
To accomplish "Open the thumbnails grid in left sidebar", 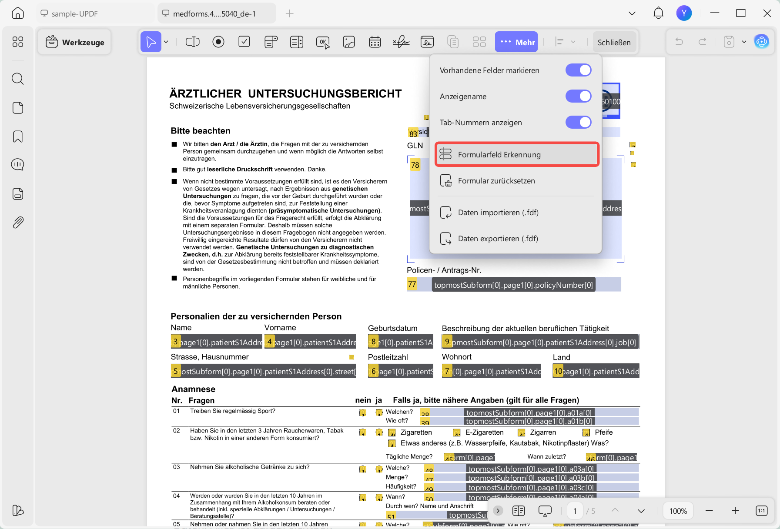I will pos(18,42).
